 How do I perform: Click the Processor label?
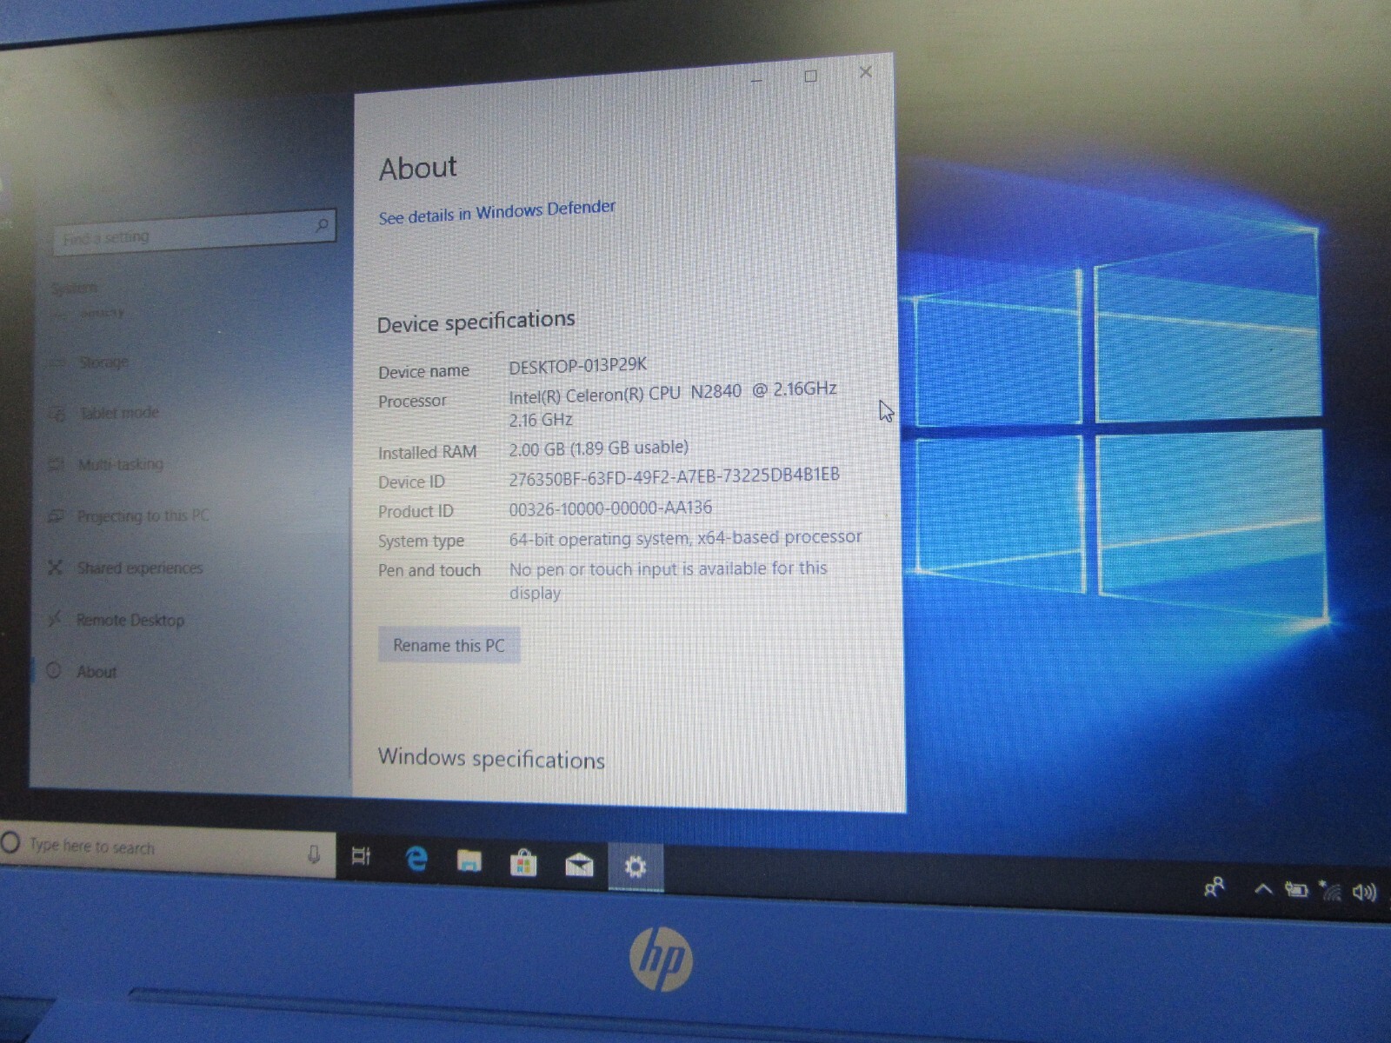click(412, 401)
